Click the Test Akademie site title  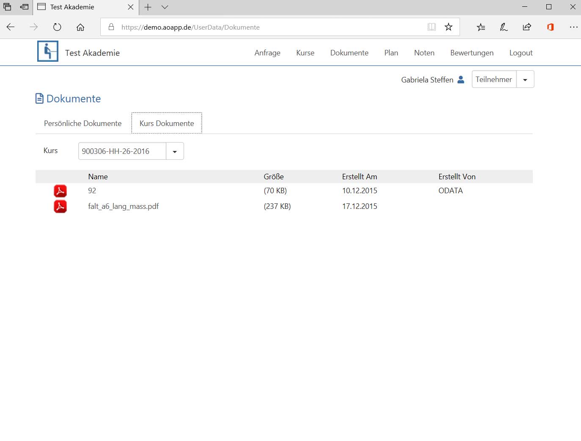click(92, 53)
